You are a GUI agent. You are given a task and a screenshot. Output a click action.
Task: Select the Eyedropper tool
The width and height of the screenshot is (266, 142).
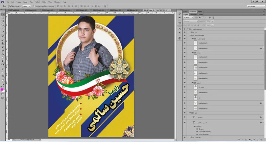click(3, 32)
